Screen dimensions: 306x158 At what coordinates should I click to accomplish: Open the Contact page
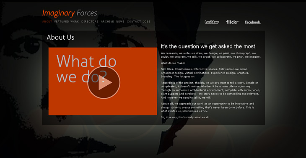(x=134, y=22)
